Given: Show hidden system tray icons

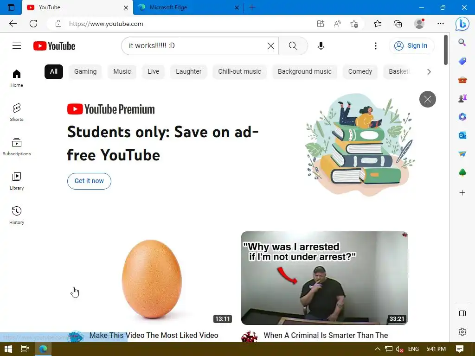Looking at the screenshot, I should click(x=378, y=349).
